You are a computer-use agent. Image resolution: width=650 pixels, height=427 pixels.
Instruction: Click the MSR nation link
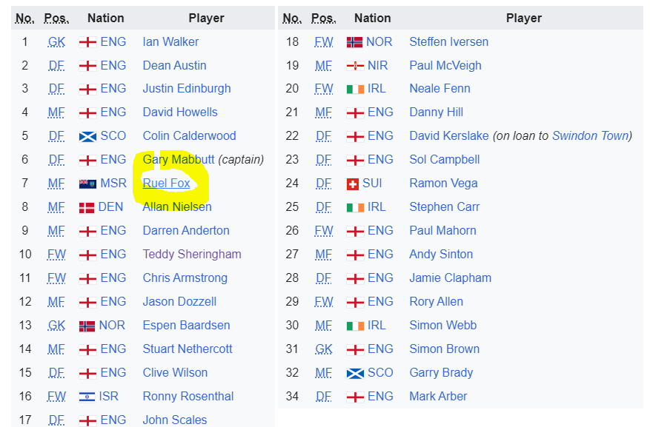[113, 183]
